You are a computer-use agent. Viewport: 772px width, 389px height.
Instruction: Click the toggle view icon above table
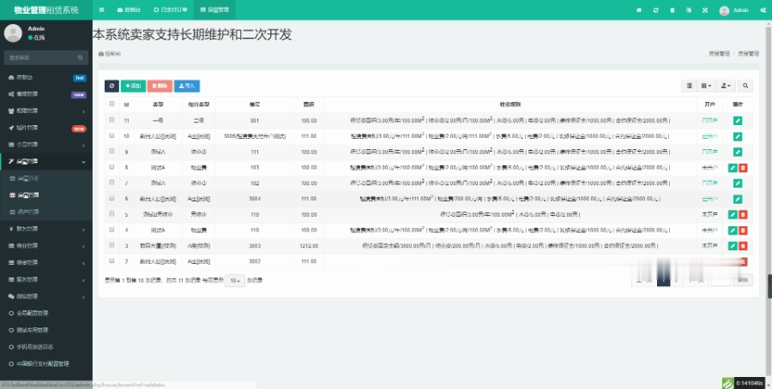(690, 86)
